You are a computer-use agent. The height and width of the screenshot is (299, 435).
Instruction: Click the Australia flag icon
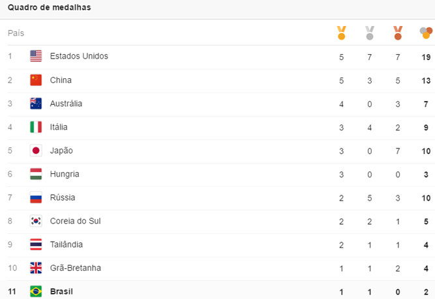point(36,104)
